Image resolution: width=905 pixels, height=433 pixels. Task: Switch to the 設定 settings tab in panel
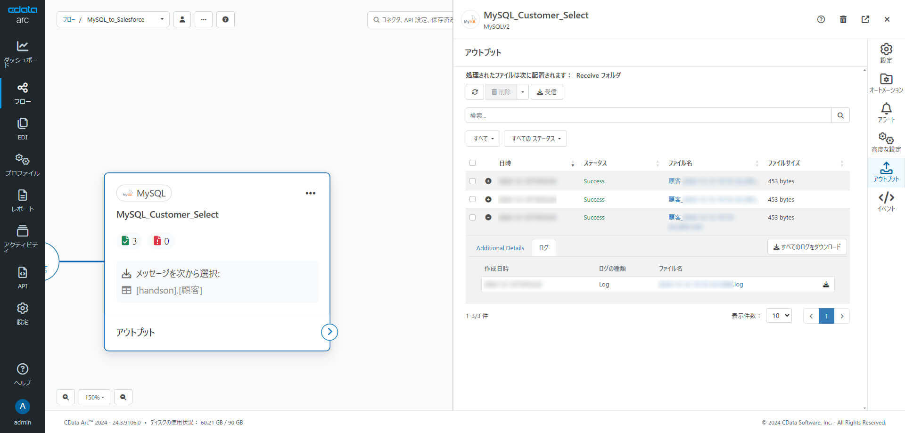[x=886, y=53]
